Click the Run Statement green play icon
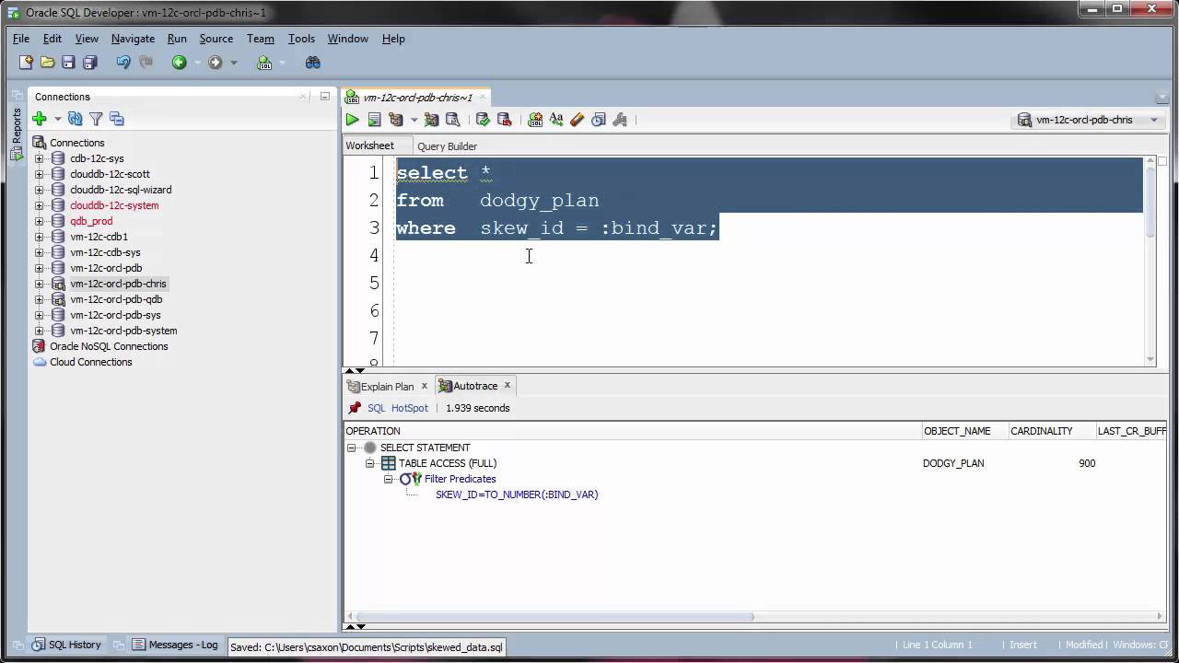This screenshot has width=1179, height=663. point(352,120)
